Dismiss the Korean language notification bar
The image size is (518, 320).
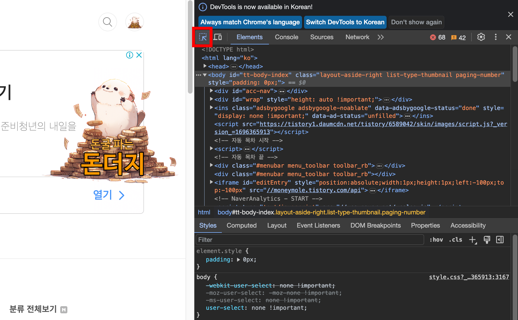tap(511, 14)
